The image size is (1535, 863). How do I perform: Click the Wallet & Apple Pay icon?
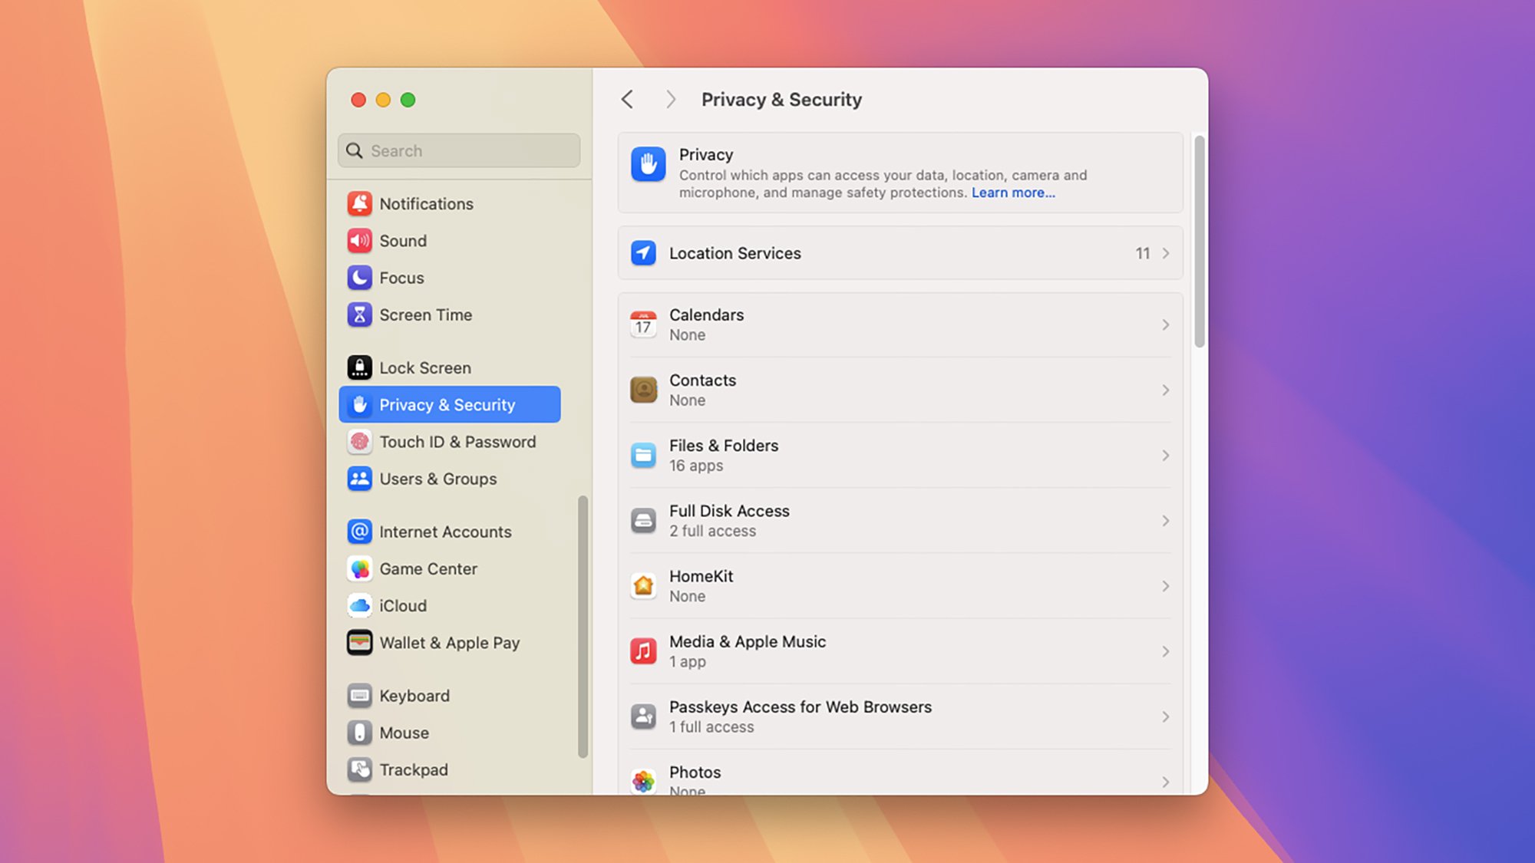click(x=359, y=643)
